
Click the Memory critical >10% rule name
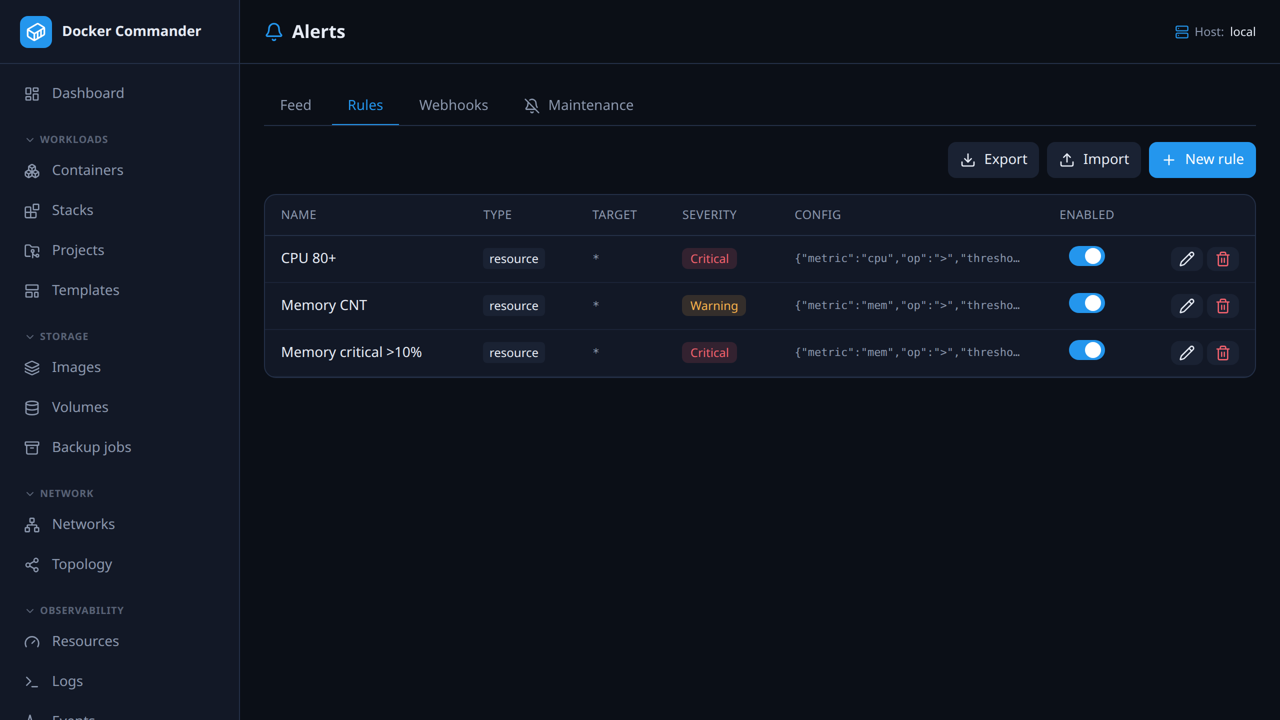pos(351,352)
